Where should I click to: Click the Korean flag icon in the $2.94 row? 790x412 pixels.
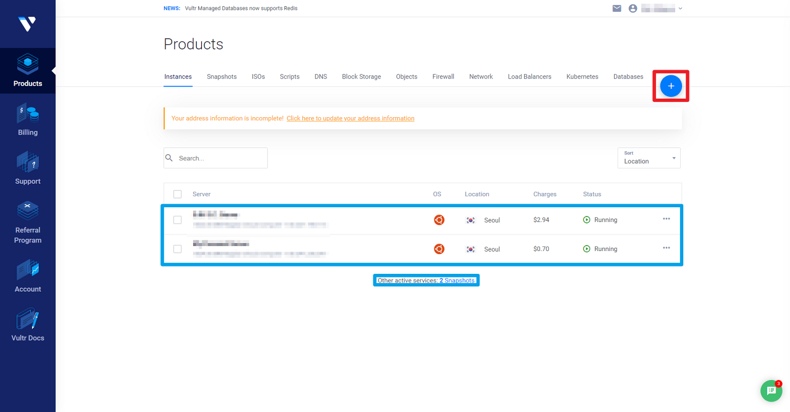pos(471,220)
